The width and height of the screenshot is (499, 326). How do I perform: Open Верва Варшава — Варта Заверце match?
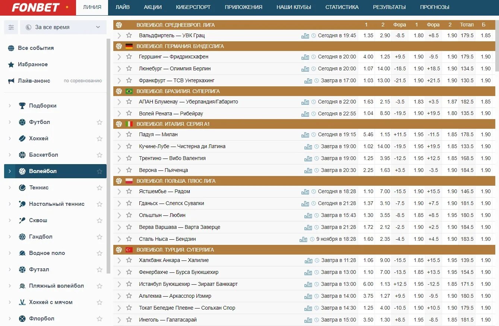click(x=180, y=227)
